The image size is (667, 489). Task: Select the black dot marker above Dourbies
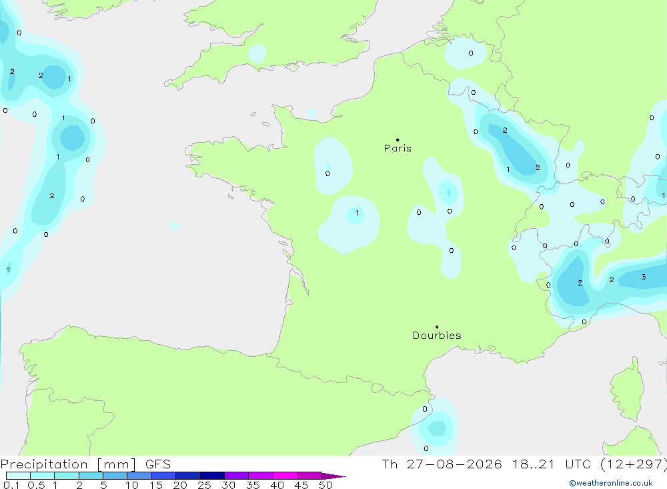tap(437, 327)
